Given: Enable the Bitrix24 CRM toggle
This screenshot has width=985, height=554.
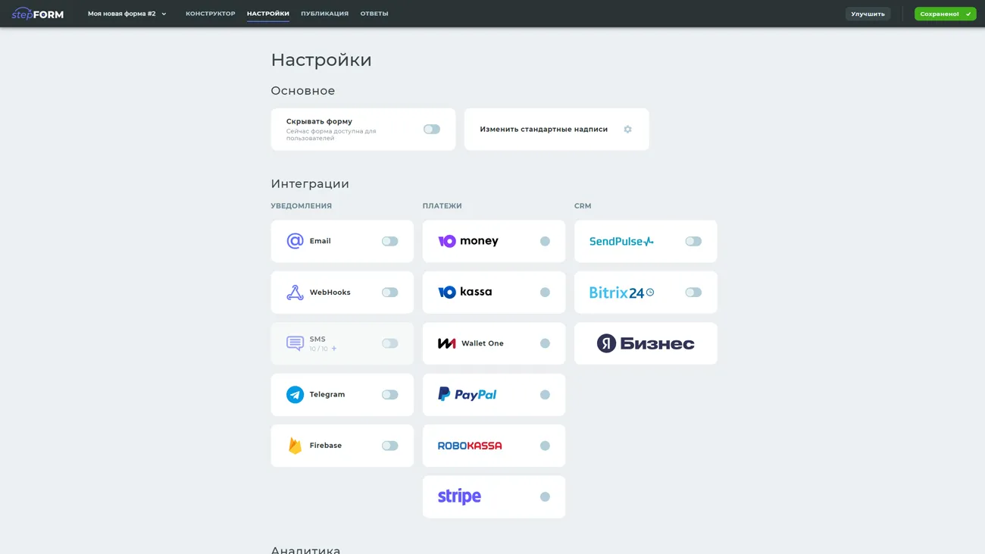Looking at the screenshot, I should [x=693, y=293].
